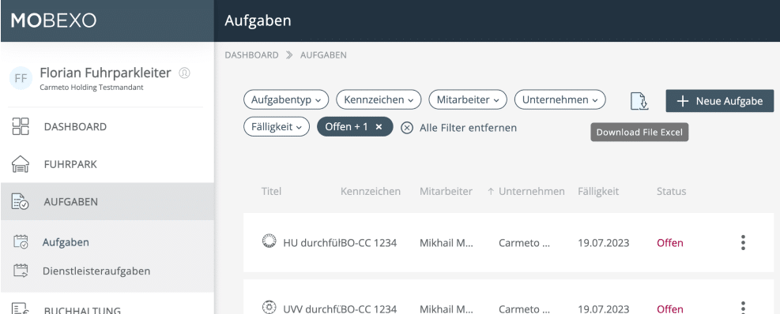This screenshot has height=314, width=780.
Task: Click the Aufgaben page title in header
Action: click(x=258, y=21)
